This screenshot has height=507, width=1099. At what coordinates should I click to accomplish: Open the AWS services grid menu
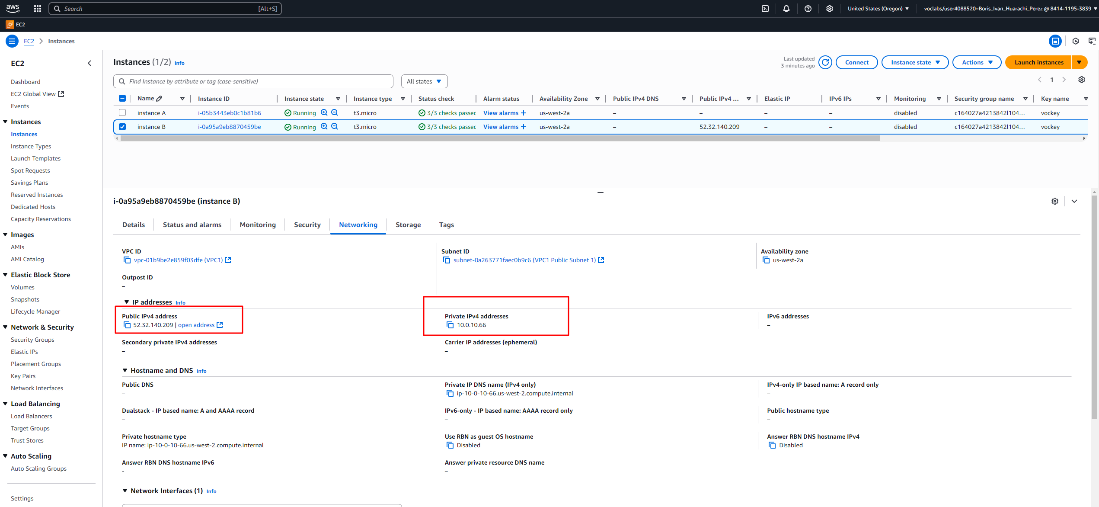point(37,9)
